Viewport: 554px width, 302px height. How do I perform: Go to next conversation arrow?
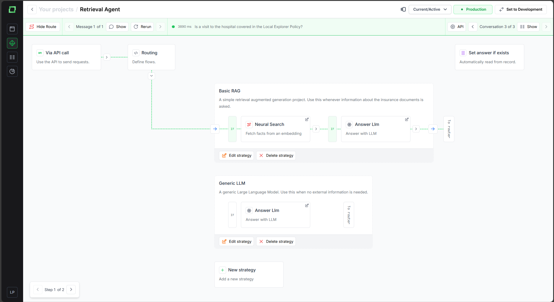pyautogui.click(x=546, y=27)
